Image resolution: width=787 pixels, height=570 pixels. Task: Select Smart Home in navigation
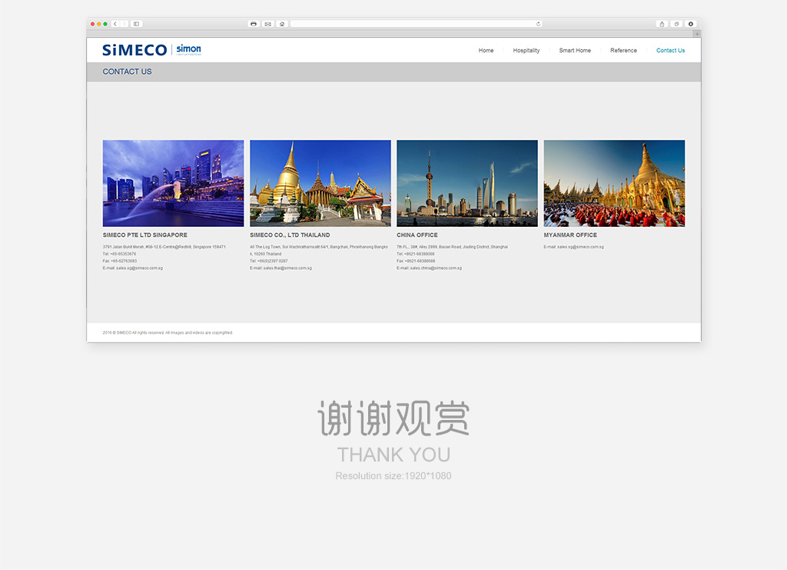pos(575,51)
